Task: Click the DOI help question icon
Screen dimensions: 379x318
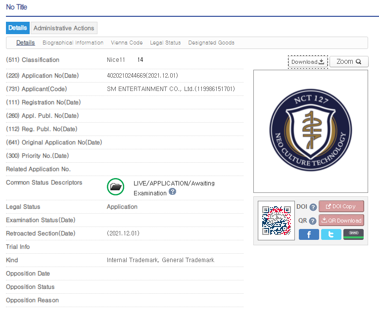Action: pyautogui.click(x=313, y=207)
